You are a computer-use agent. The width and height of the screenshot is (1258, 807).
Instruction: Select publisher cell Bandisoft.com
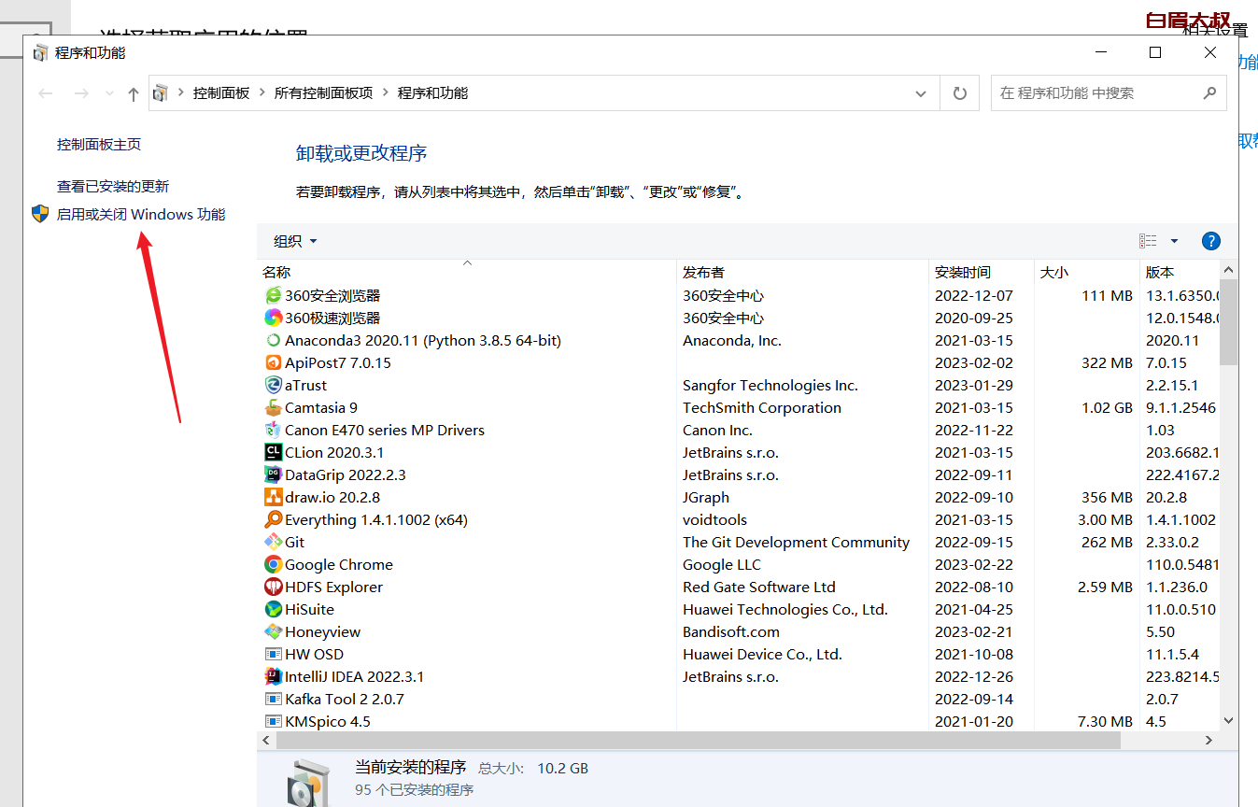click(x=731, y=631)
